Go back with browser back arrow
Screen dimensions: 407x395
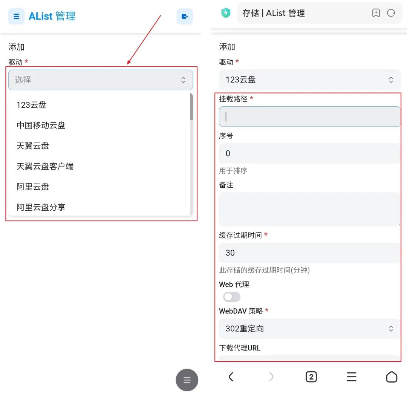pos(231,377)
